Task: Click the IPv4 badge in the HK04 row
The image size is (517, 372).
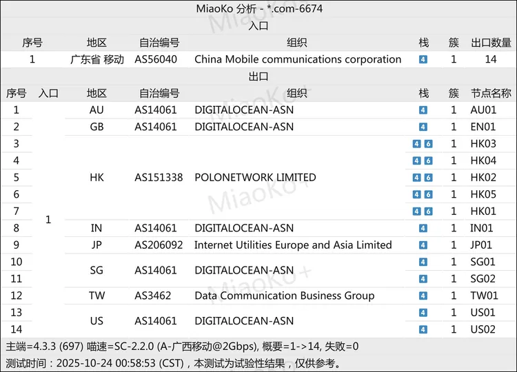Action: point(417,161)
